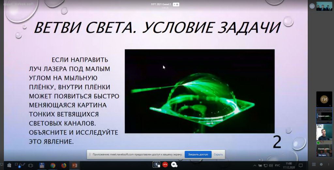Open Firefox from the taskbar
The height and width of the screenshot is (170, 334).
pyautogui.click(x=64, y=165)
